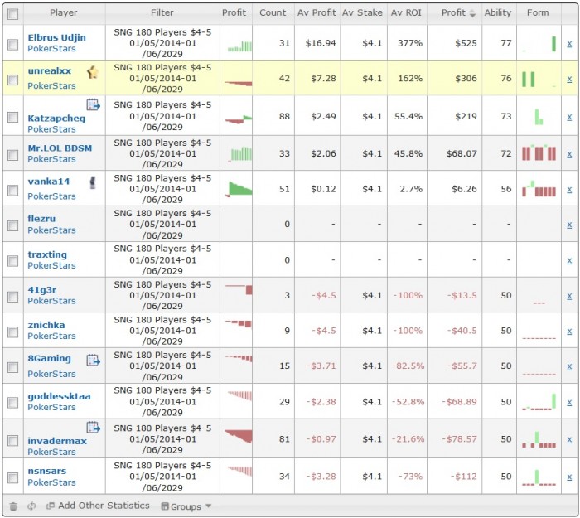Viewport: 580px width, 518px height.
Task: Remove the 41g3r row with x
Action: click(569, 296)
